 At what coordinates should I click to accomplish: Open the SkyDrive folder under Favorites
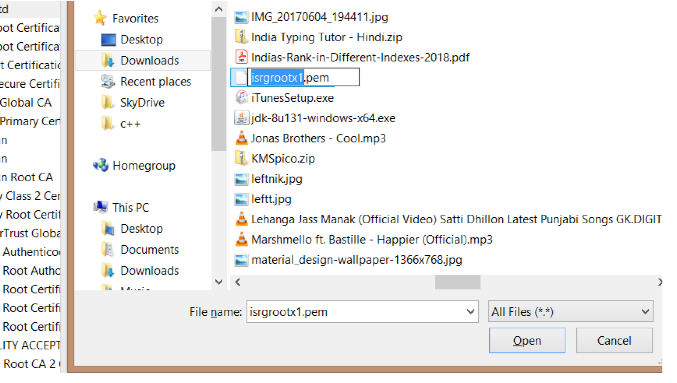142,103
